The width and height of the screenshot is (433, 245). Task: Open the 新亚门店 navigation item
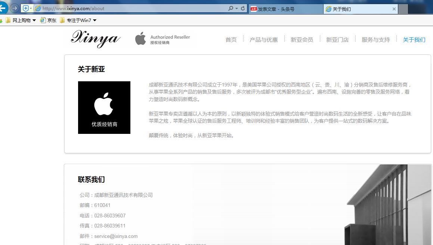coord(337,39)
